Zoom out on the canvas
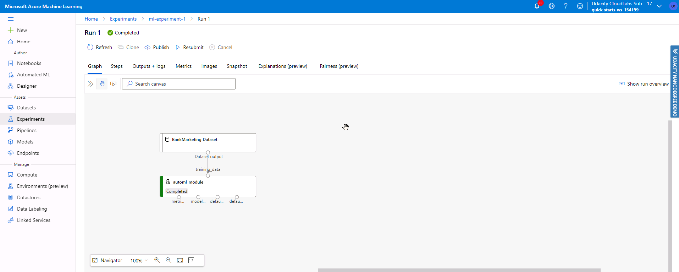This screenshot has height=272, width=679. pyautogui.click(x=169, y=260)
